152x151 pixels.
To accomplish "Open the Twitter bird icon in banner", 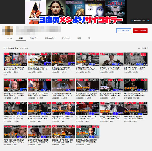I will point(148,20).
